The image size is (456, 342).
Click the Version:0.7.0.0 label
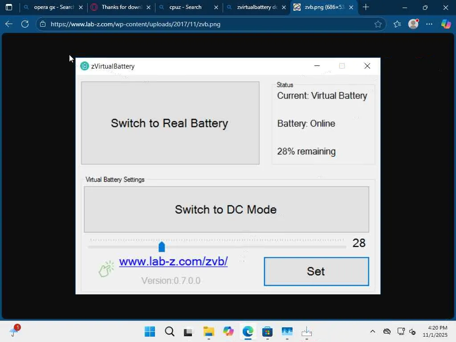(171, 281)
